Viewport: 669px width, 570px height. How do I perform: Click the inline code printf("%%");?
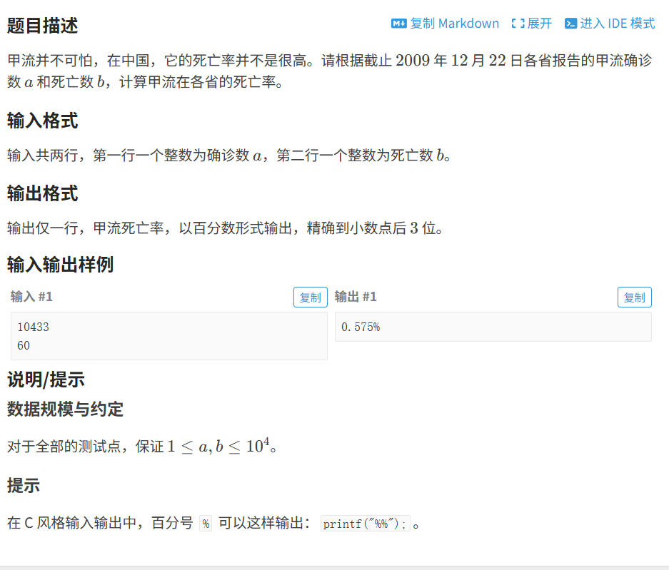pos(366,523)
